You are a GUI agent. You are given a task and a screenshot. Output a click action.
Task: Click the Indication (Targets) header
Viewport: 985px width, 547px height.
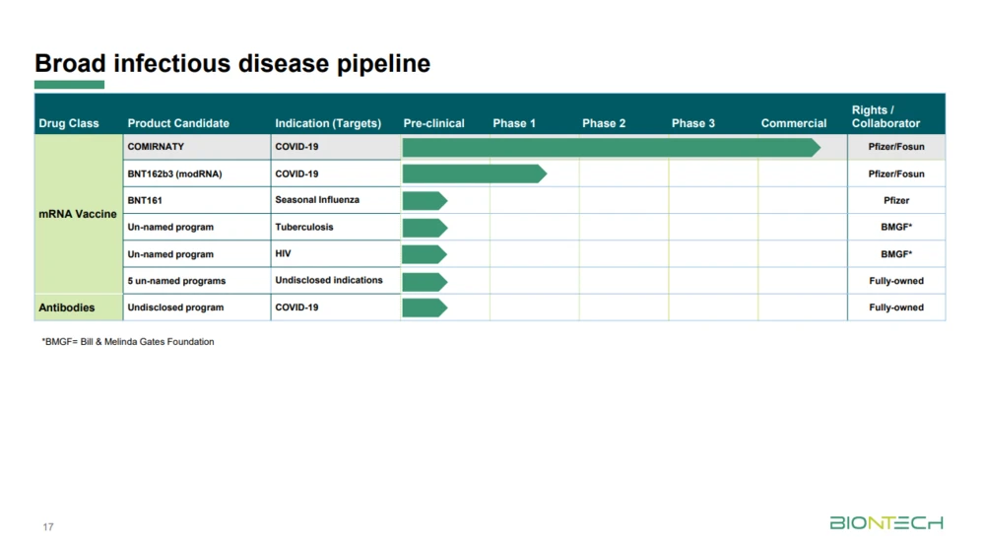tap(328, 123)
